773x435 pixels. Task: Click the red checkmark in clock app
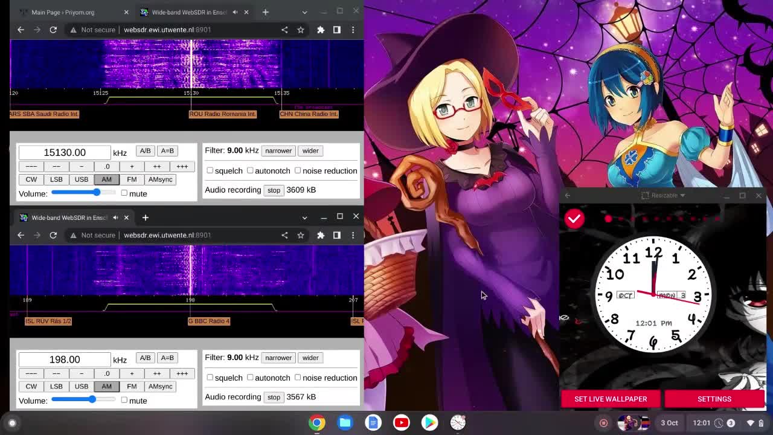[574, 219]
